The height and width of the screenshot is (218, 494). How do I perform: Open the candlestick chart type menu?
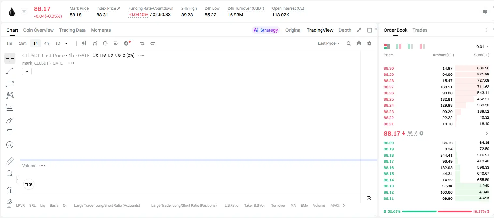pos(84,43)
